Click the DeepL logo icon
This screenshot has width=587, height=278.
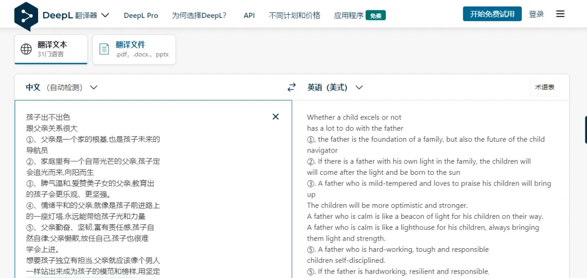click(x=26, y=16)
